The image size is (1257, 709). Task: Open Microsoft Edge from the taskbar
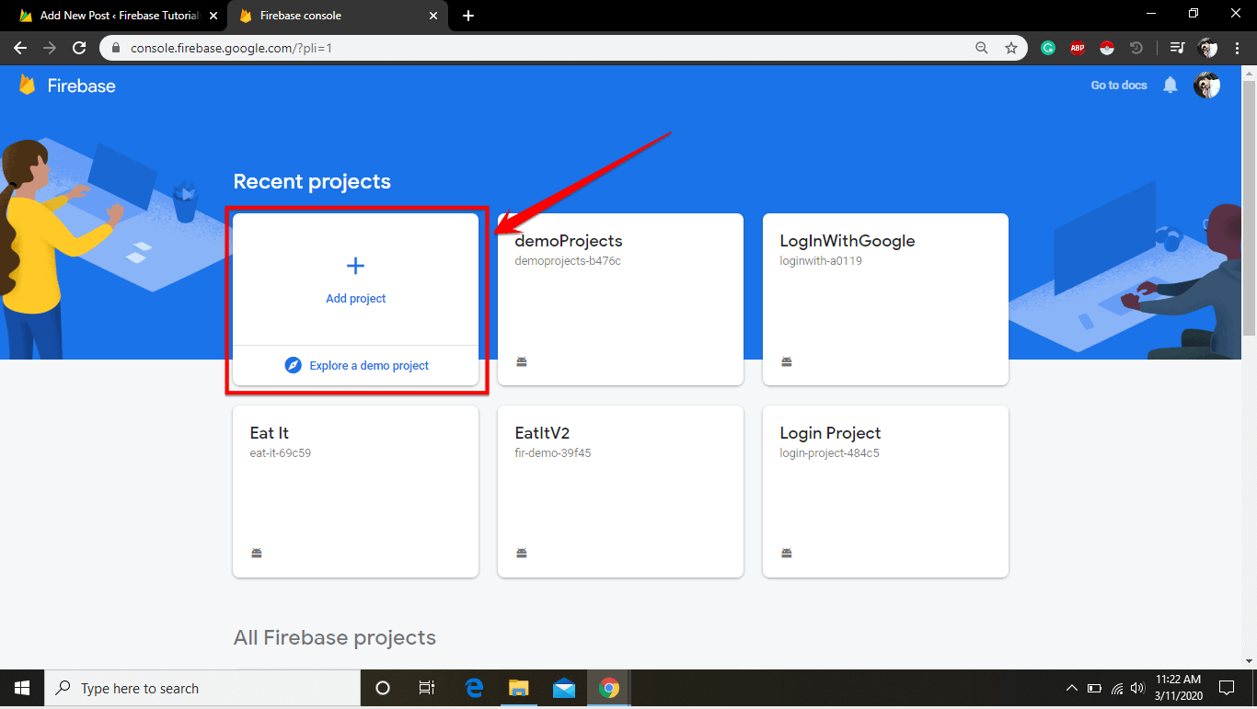coord(474,688)
